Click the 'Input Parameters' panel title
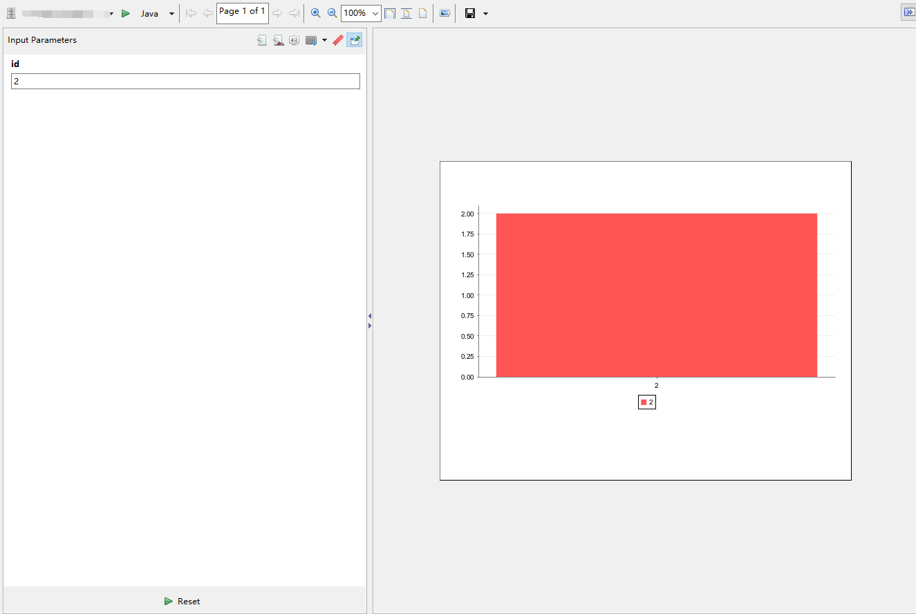This screenshot has width=916, height=614. [x=42, y=40]
